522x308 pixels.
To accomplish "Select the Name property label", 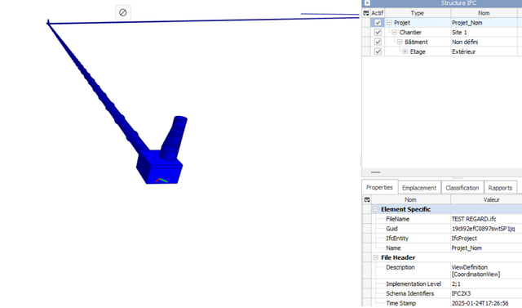I will coord(393,248).
